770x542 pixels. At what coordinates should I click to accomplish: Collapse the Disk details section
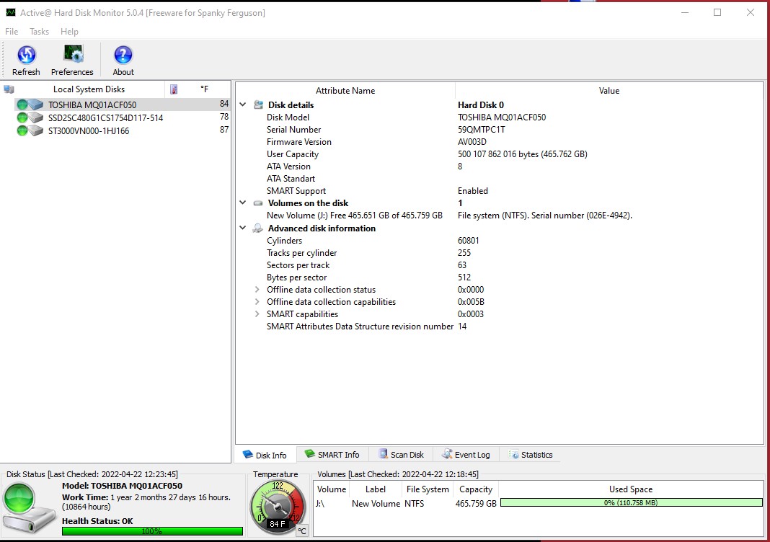click(x=243, y=105)
